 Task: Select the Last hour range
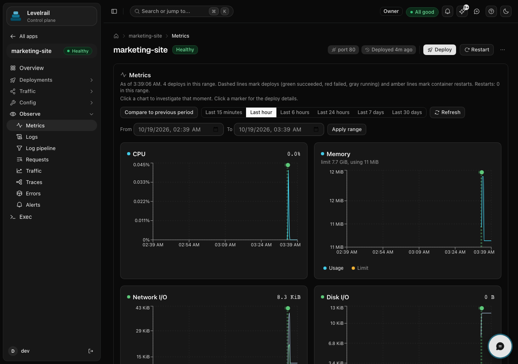(x=261, y=112)
